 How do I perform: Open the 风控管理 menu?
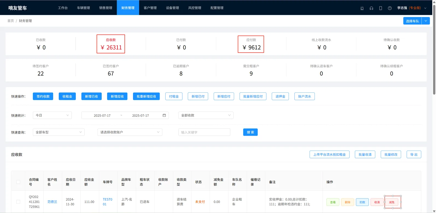(195, 8)
